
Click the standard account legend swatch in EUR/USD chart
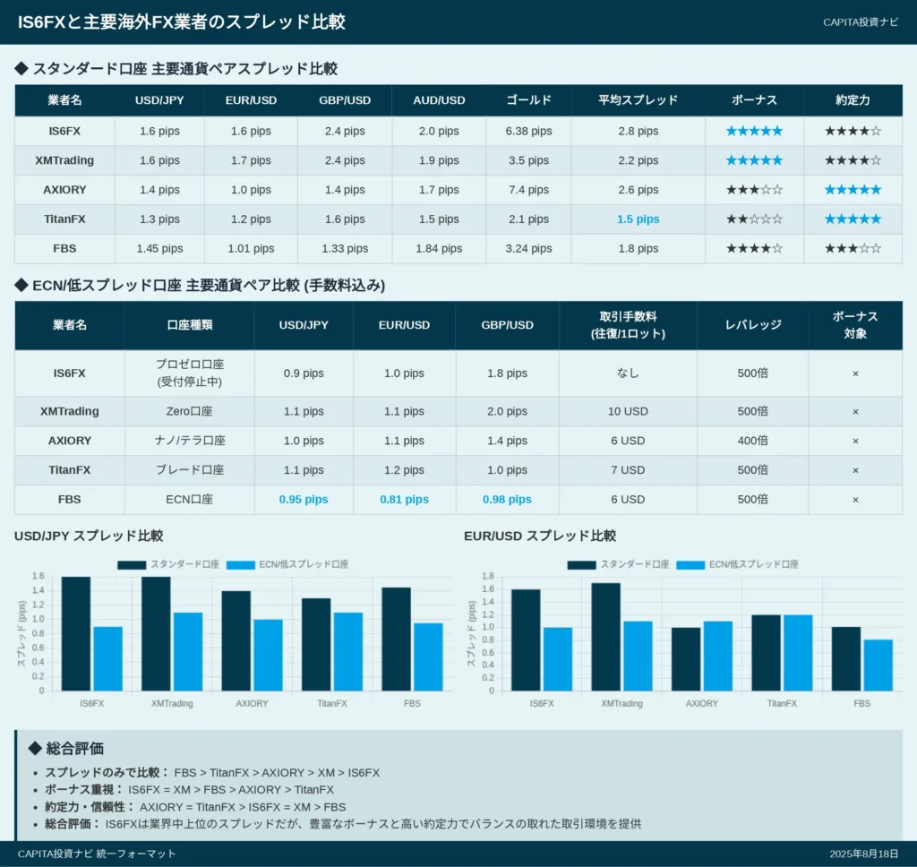tap(581, 564)
